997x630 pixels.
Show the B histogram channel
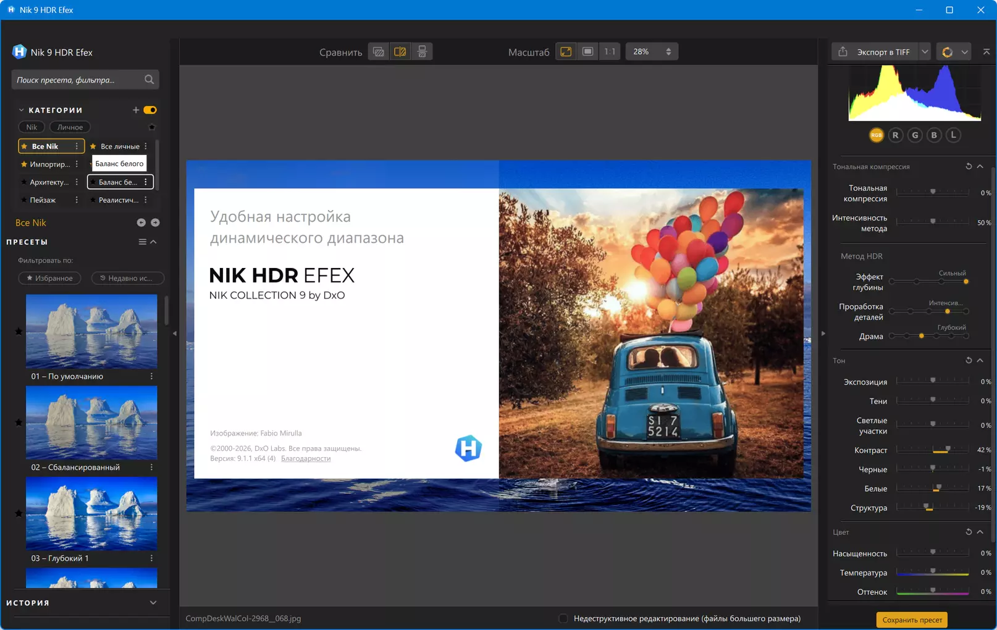tap(934, 135)
